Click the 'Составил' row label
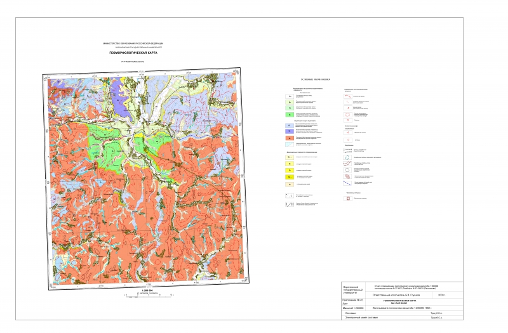The height and width of the screenshot is (333, 508). click(351, 313)
